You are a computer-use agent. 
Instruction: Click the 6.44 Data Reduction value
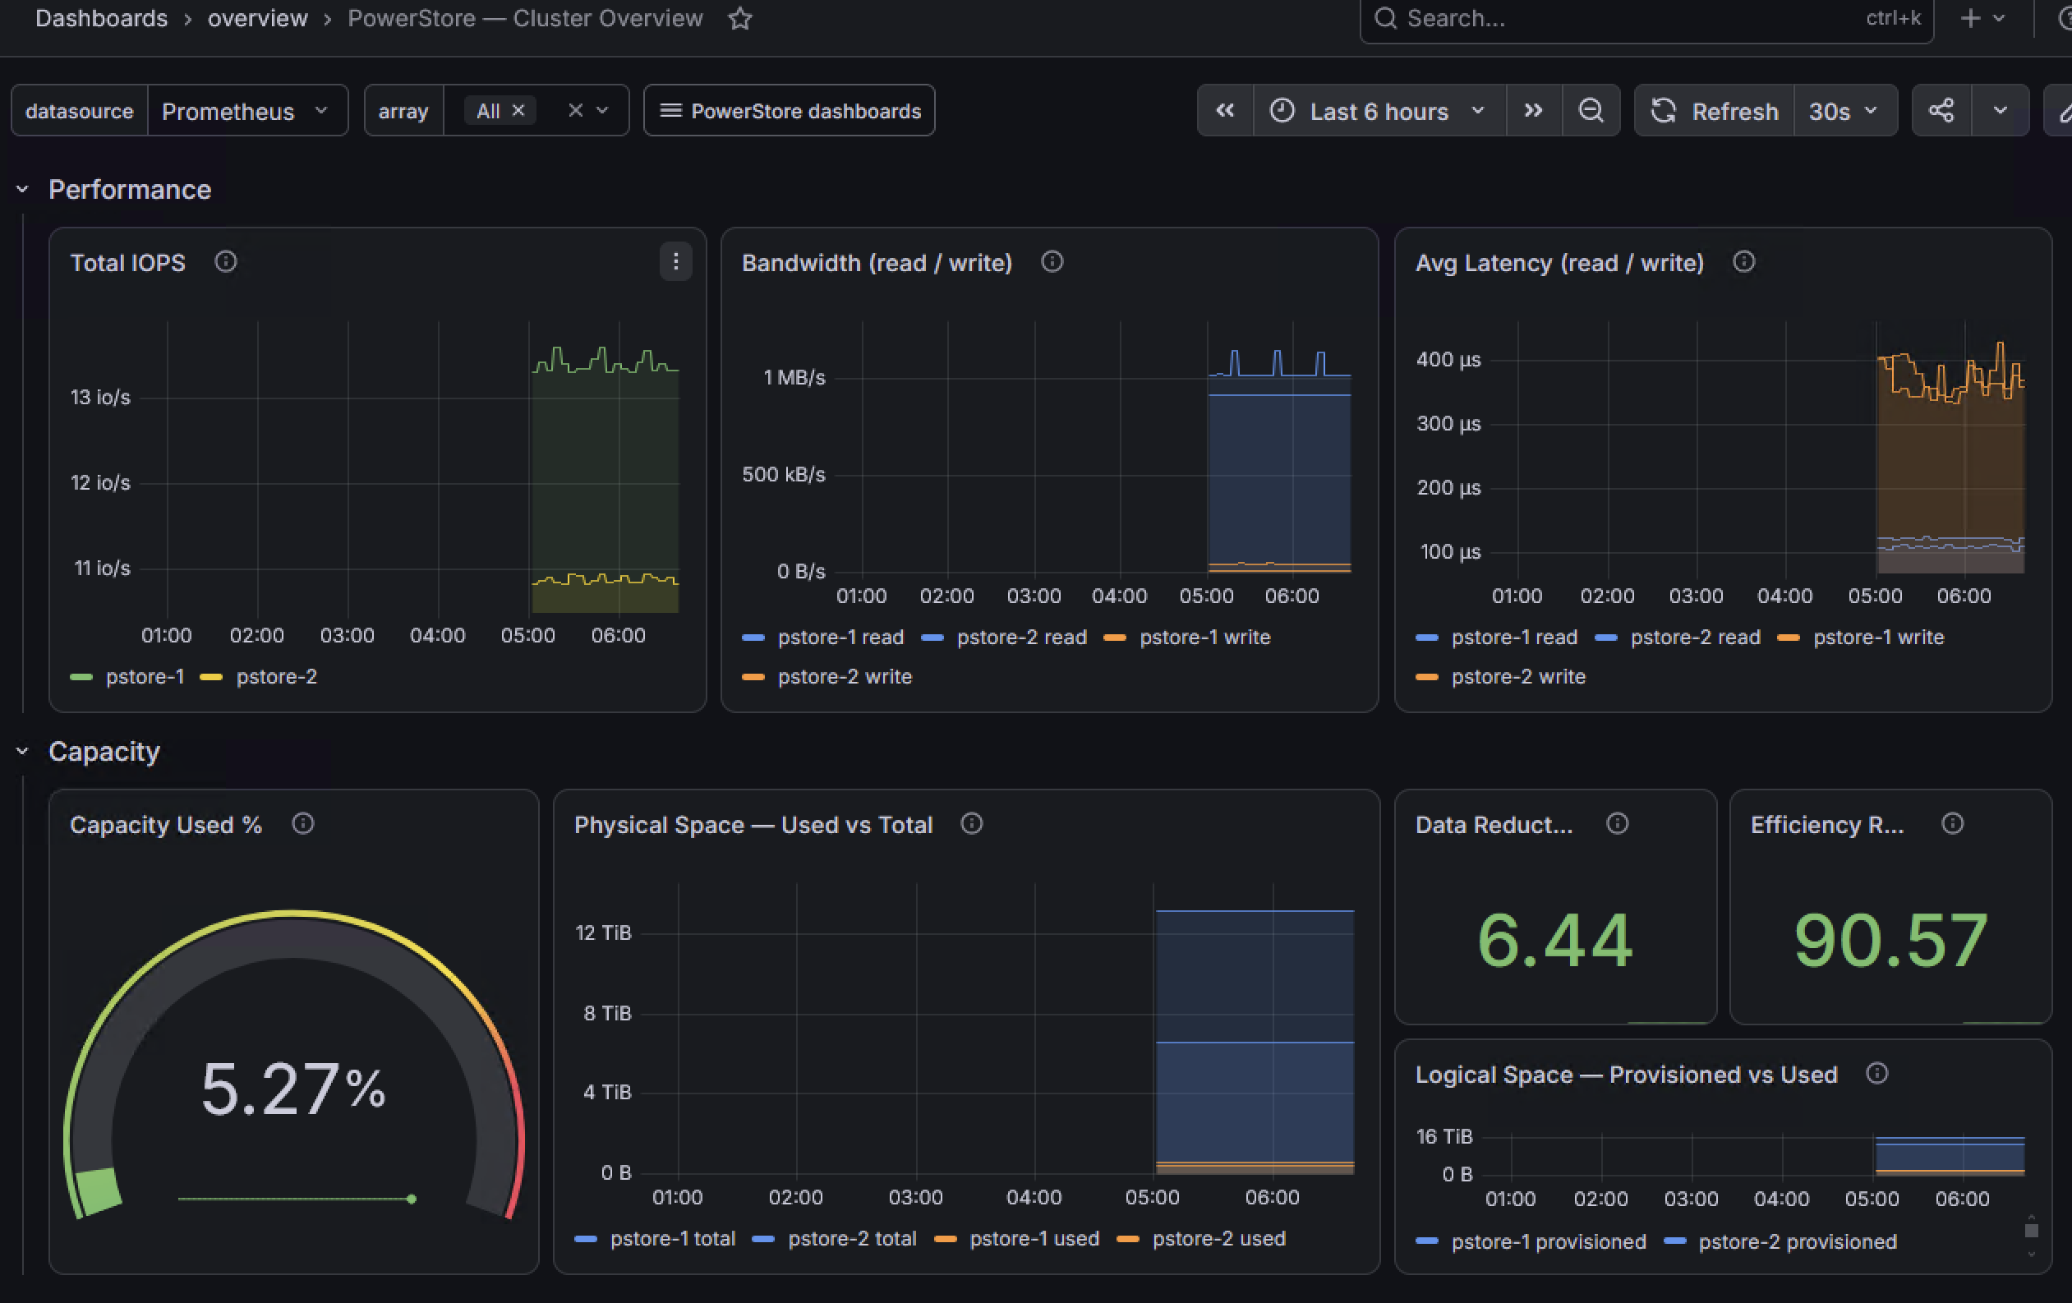coord(1554,941)
